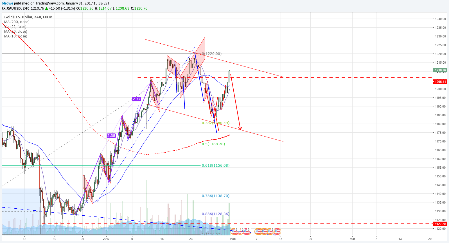Click the open value O:1210.36
The image size is (449, 243).
85,8
